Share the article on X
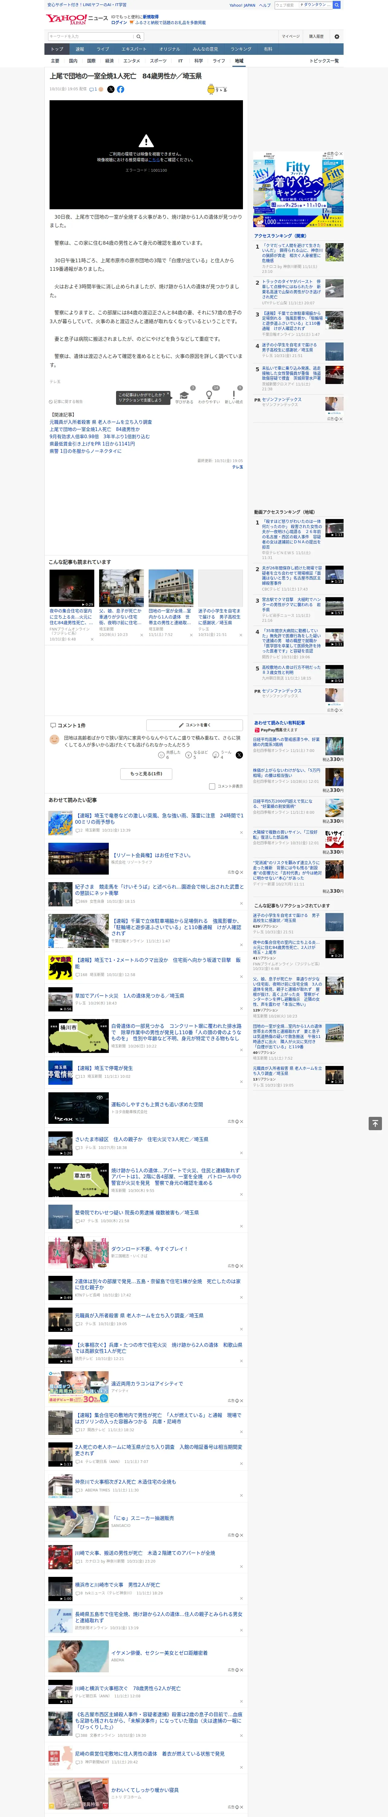This screenshot has height=1817, width=388. pyautogui.click(x=111, y=90)
